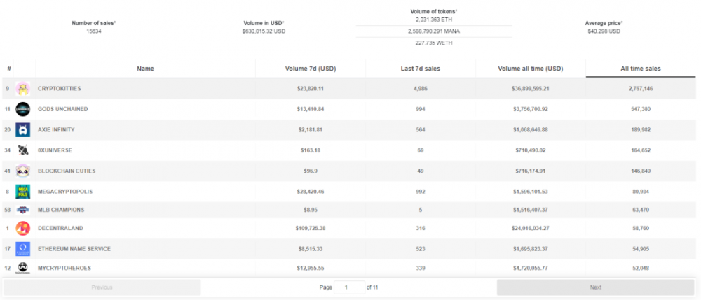Click the Decentraland logo icon

pos(23,229)
